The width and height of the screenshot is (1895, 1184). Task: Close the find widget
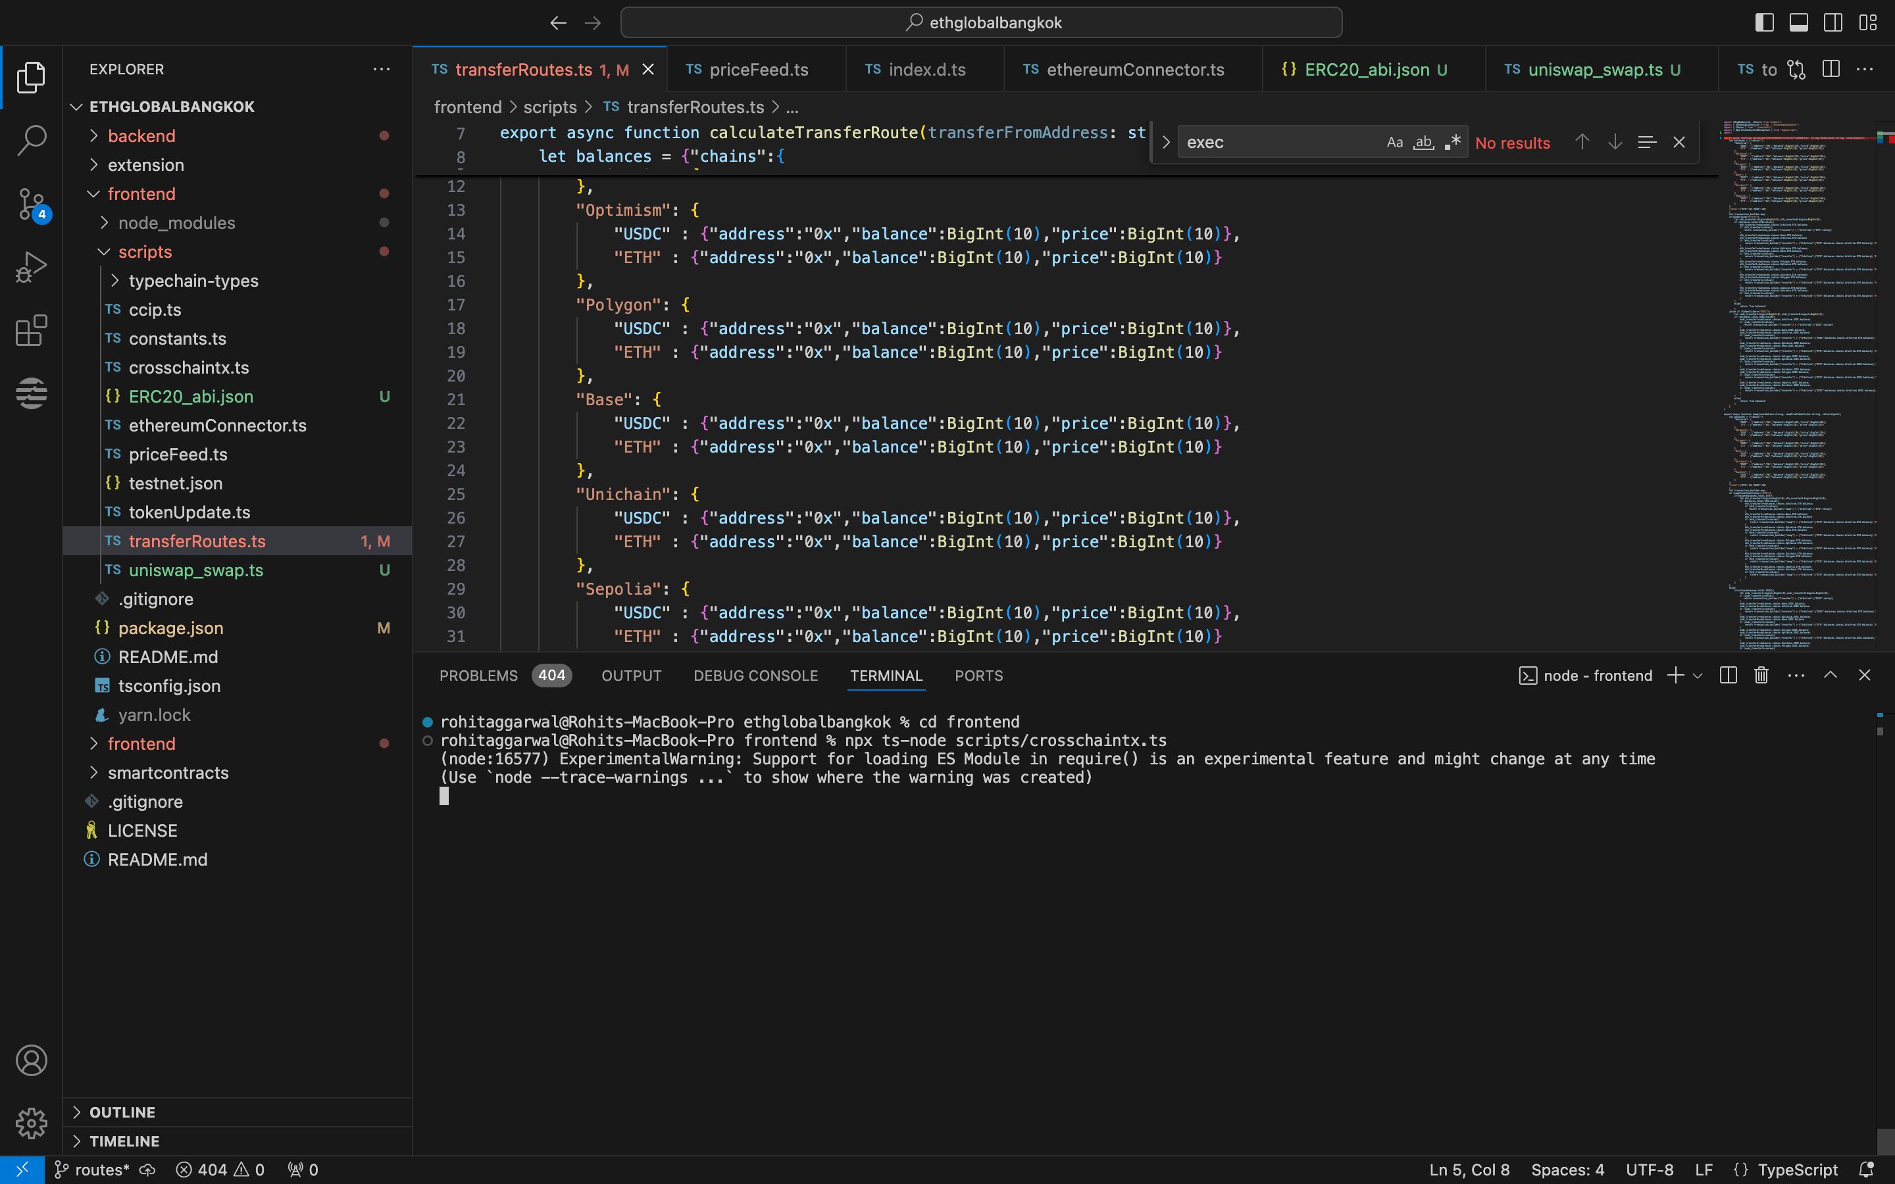(1679, 141)
